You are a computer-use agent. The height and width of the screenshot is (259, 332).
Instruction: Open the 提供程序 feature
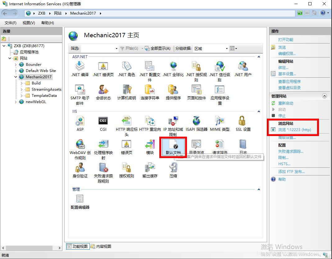pyautogui.click(x=173, y=92)
